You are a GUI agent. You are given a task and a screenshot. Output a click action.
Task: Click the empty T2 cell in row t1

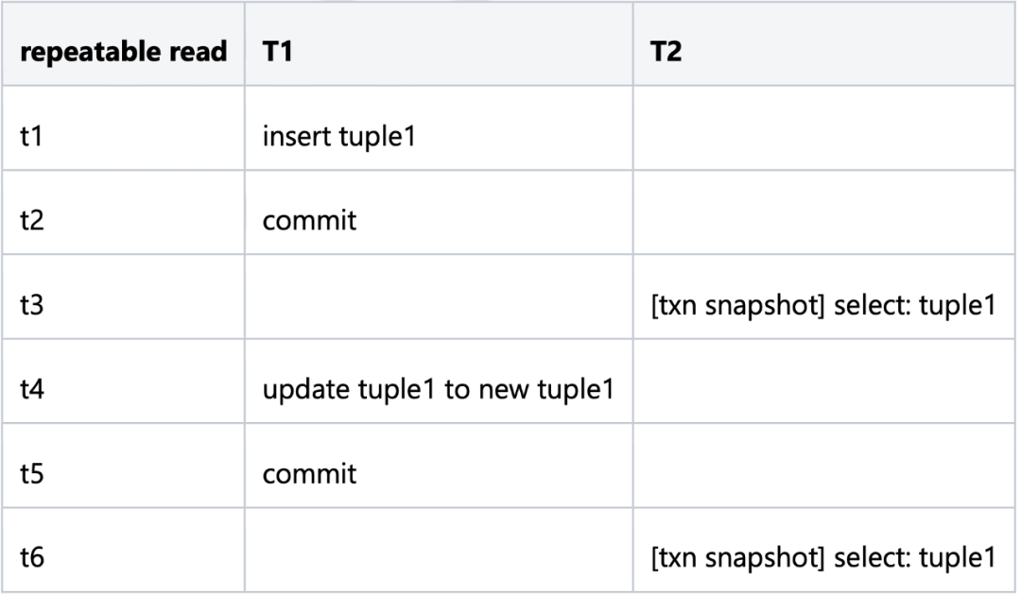point(822,137)
